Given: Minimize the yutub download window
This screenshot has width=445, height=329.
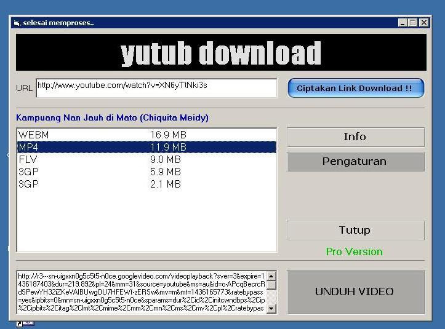Looking at the screenshot, I should coord(403,23).
